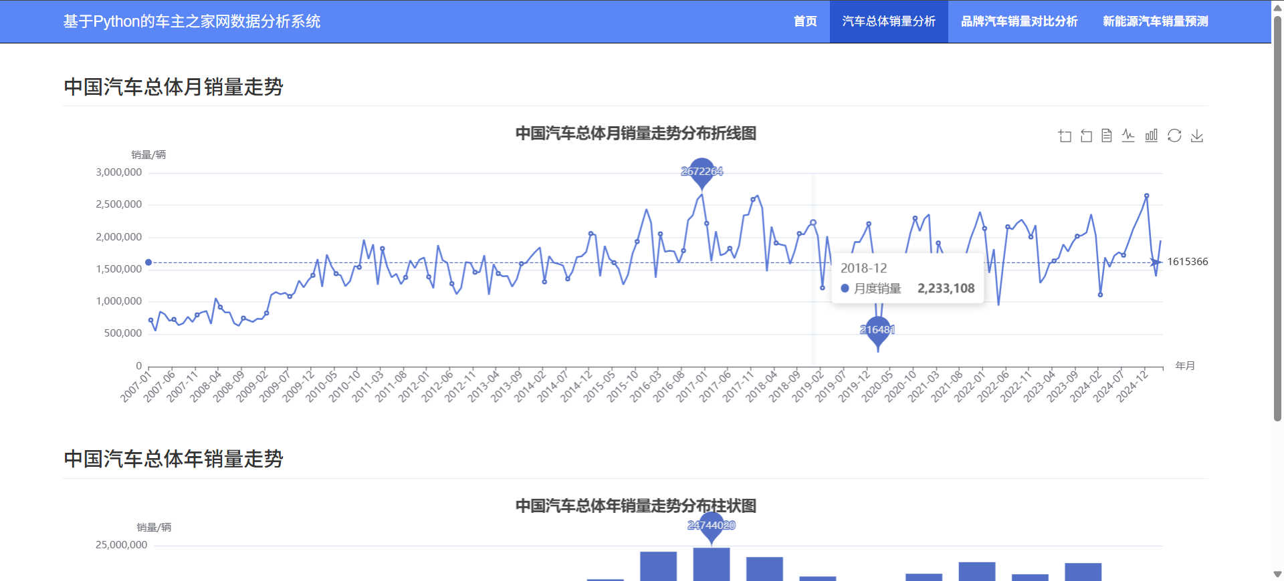1284x581 pixels.
Task: Click the yearly bar under the 24744020 pin
Action: pos(712,564)
